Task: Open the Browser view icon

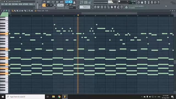Action: (x=109, y=7)
